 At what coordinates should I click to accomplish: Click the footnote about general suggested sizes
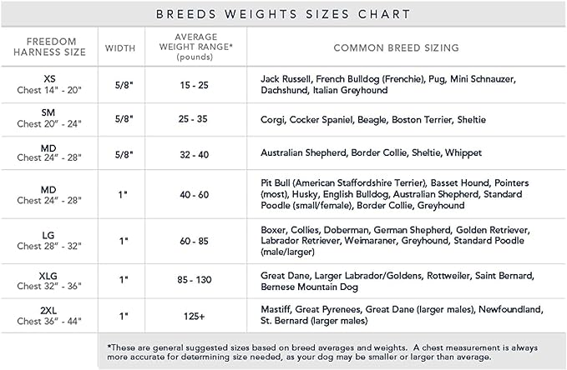323,352
